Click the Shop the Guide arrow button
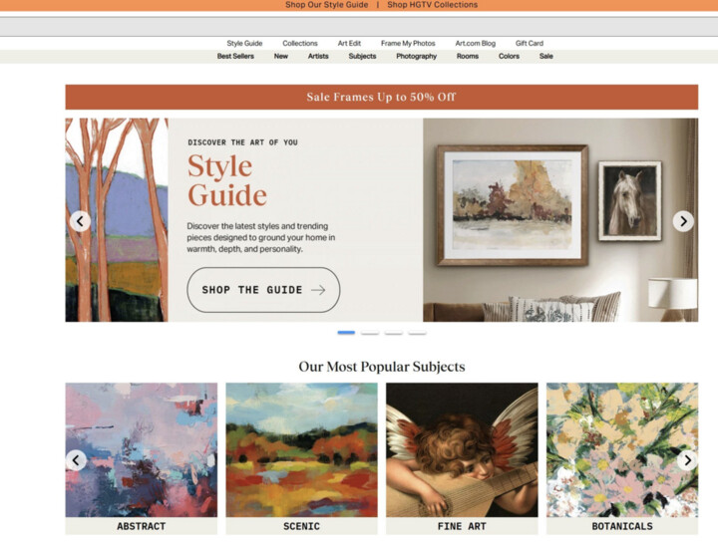The image size is (718, 548). pyautogui.click(x=263, y=290)
